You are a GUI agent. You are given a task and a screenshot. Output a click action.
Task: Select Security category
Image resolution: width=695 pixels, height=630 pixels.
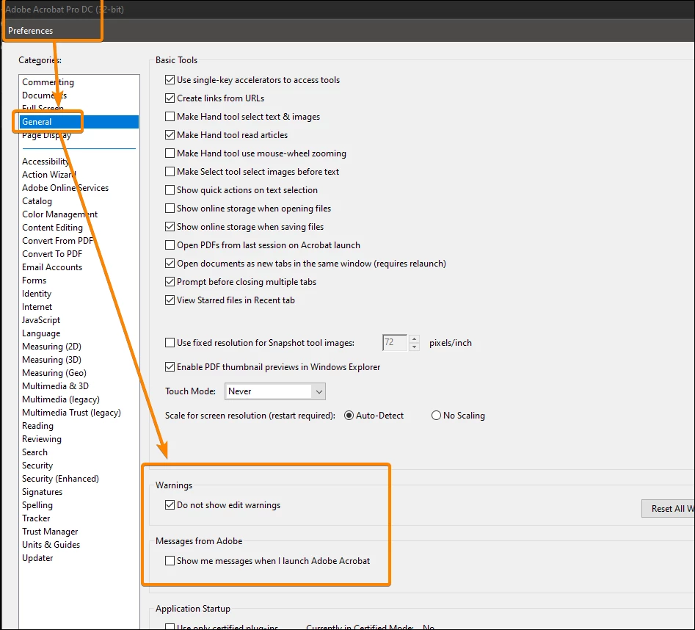coord(37,466)
